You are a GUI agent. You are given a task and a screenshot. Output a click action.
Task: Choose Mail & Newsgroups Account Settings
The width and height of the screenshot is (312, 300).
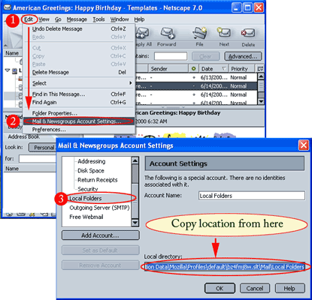(x=79, y=121)
